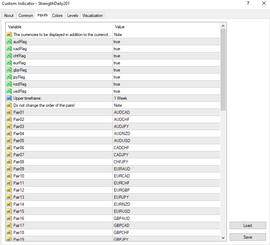Click the help question mark icon
This screenshot has height=245, width=270.
pyautogui.click(x=248, y=3)
